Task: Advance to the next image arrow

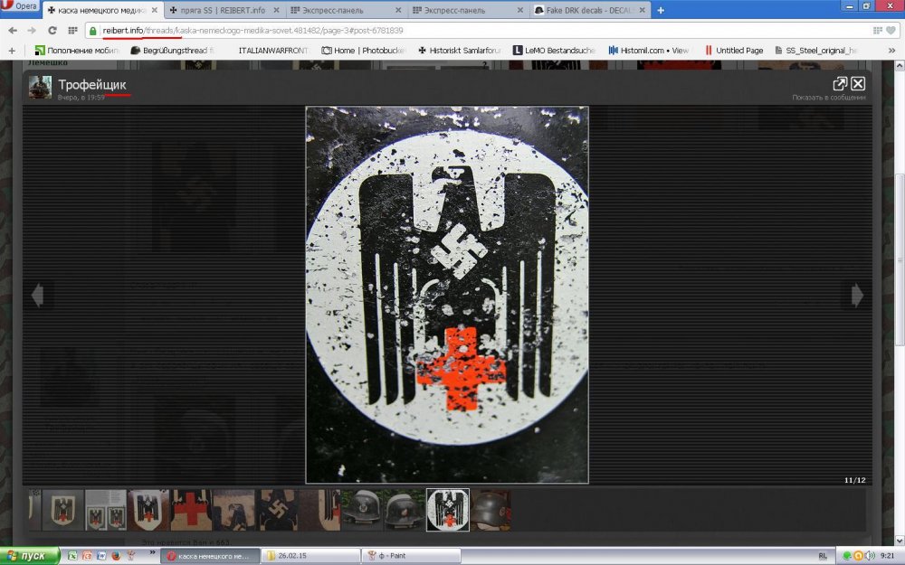Action: (857, 295)
